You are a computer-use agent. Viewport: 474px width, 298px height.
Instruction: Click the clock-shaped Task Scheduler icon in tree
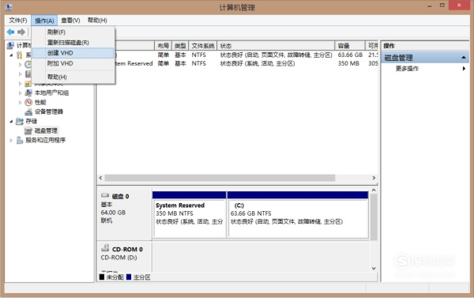[x=28, y=64]
